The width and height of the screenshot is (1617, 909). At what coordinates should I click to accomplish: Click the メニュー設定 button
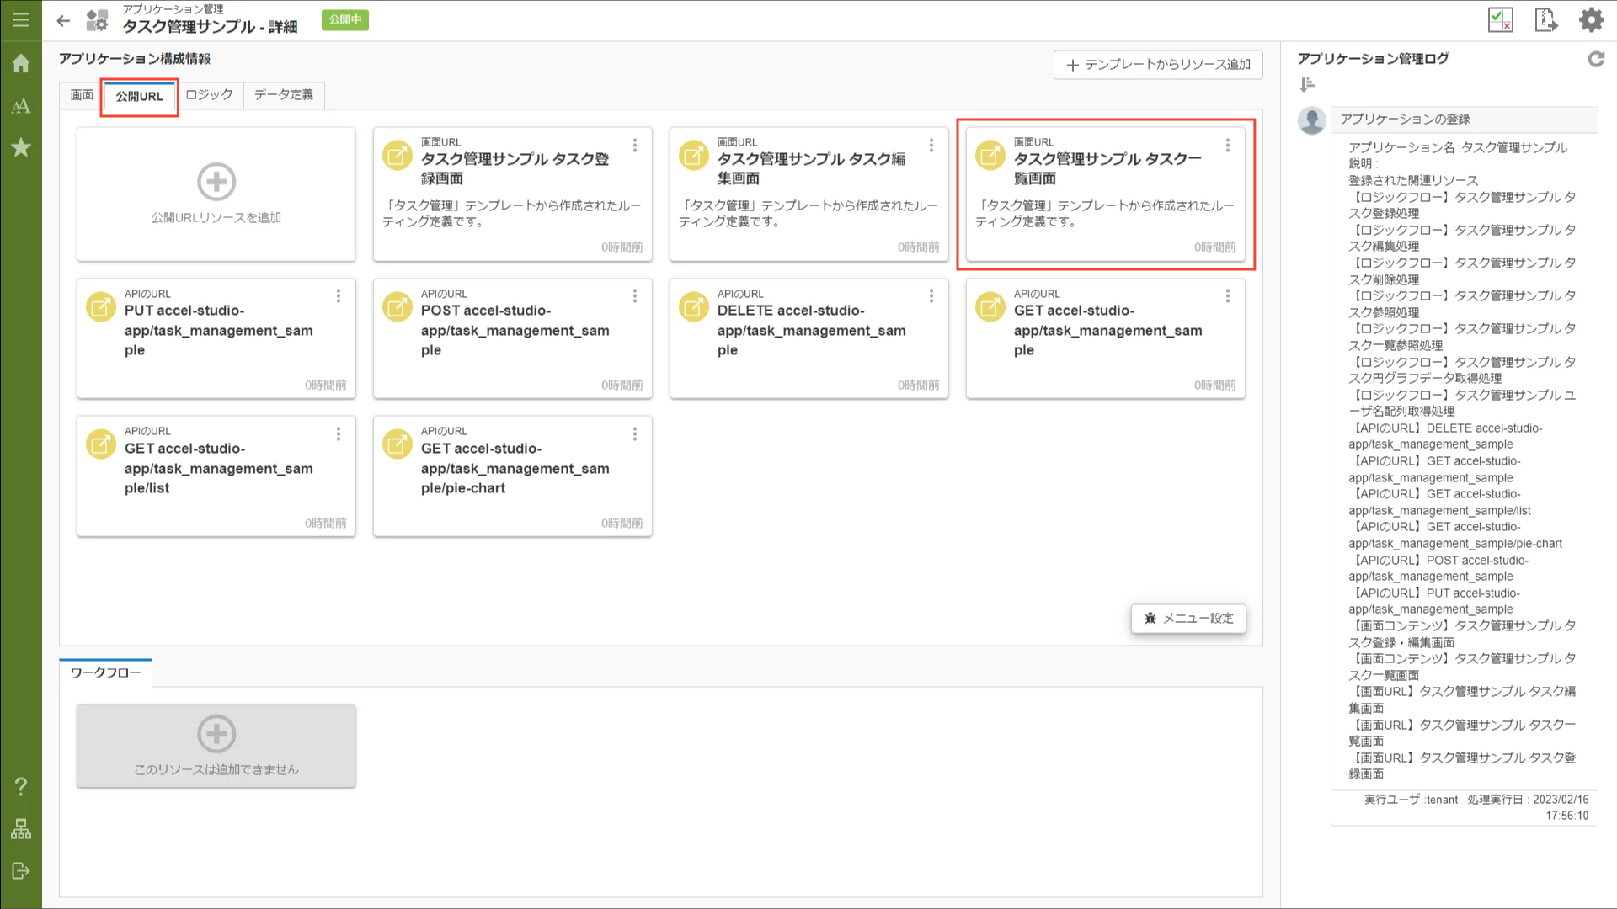click(x=1188, y=619)
